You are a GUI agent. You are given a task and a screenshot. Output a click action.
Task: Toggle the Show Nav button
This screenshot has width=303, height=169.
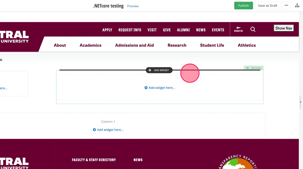point(284,28)
